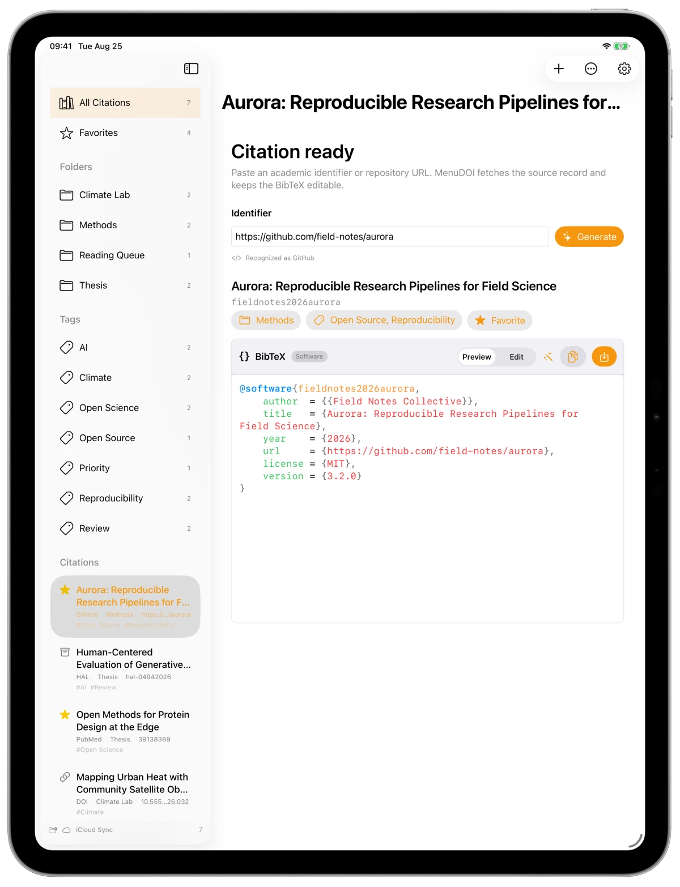680x887 pixels.
Task: Click the Citations section header
Action: (79, 562)
